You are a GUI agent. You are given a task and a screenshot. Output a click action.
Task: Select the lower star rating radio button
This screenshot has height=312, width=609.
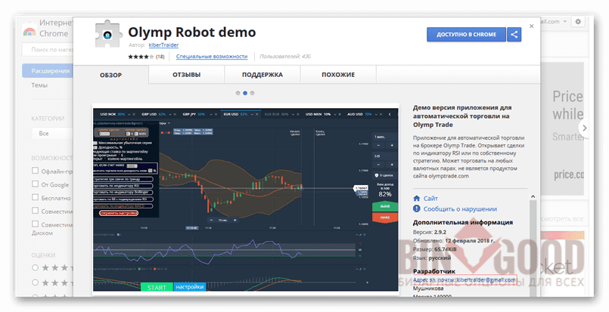click(x=35, y=282)
